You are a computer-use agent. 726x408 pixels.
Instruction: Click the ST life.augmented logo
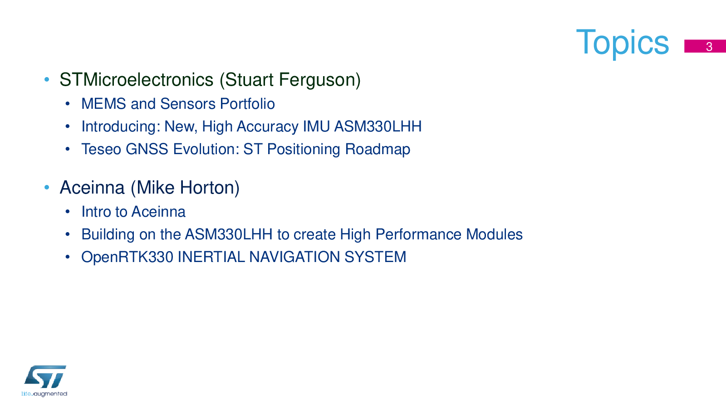44,381
